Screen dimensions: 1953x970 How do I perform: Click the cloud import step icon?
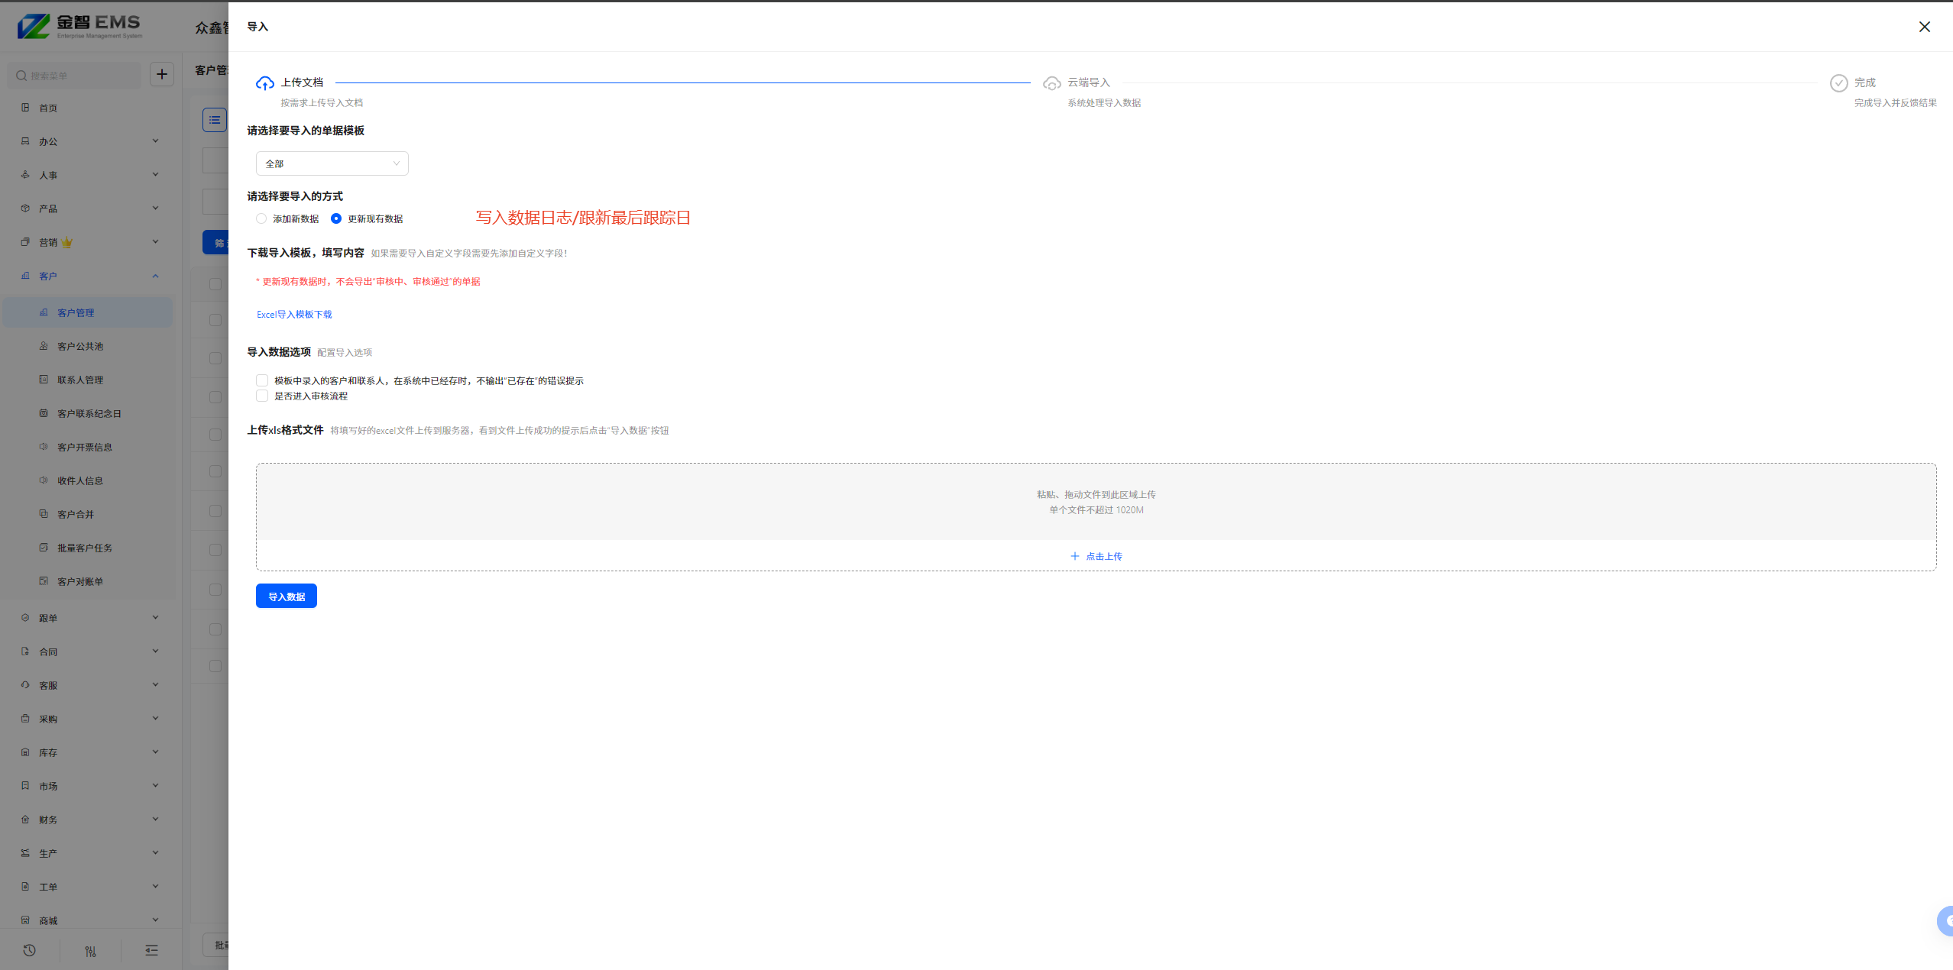(1051, 83)
